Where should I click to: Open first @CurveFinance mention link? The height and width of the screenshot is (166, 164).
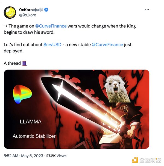click(51, 26)
